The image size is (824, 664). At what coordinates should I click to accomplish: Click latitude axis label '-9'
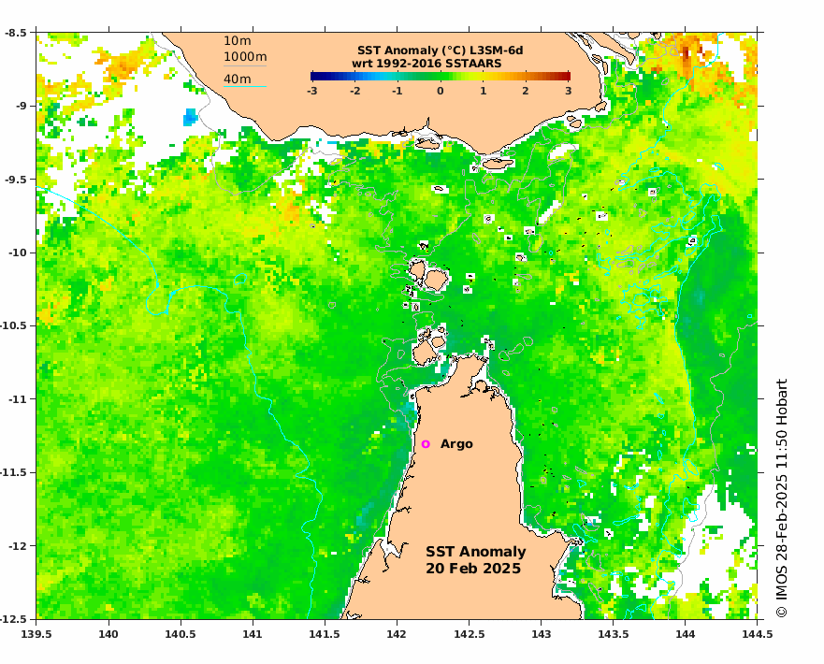point(20,106)
